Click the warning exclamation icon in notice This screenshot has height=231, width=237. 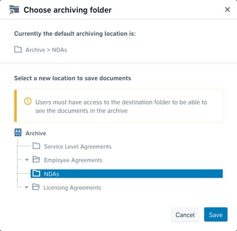(x=28, y=102)
